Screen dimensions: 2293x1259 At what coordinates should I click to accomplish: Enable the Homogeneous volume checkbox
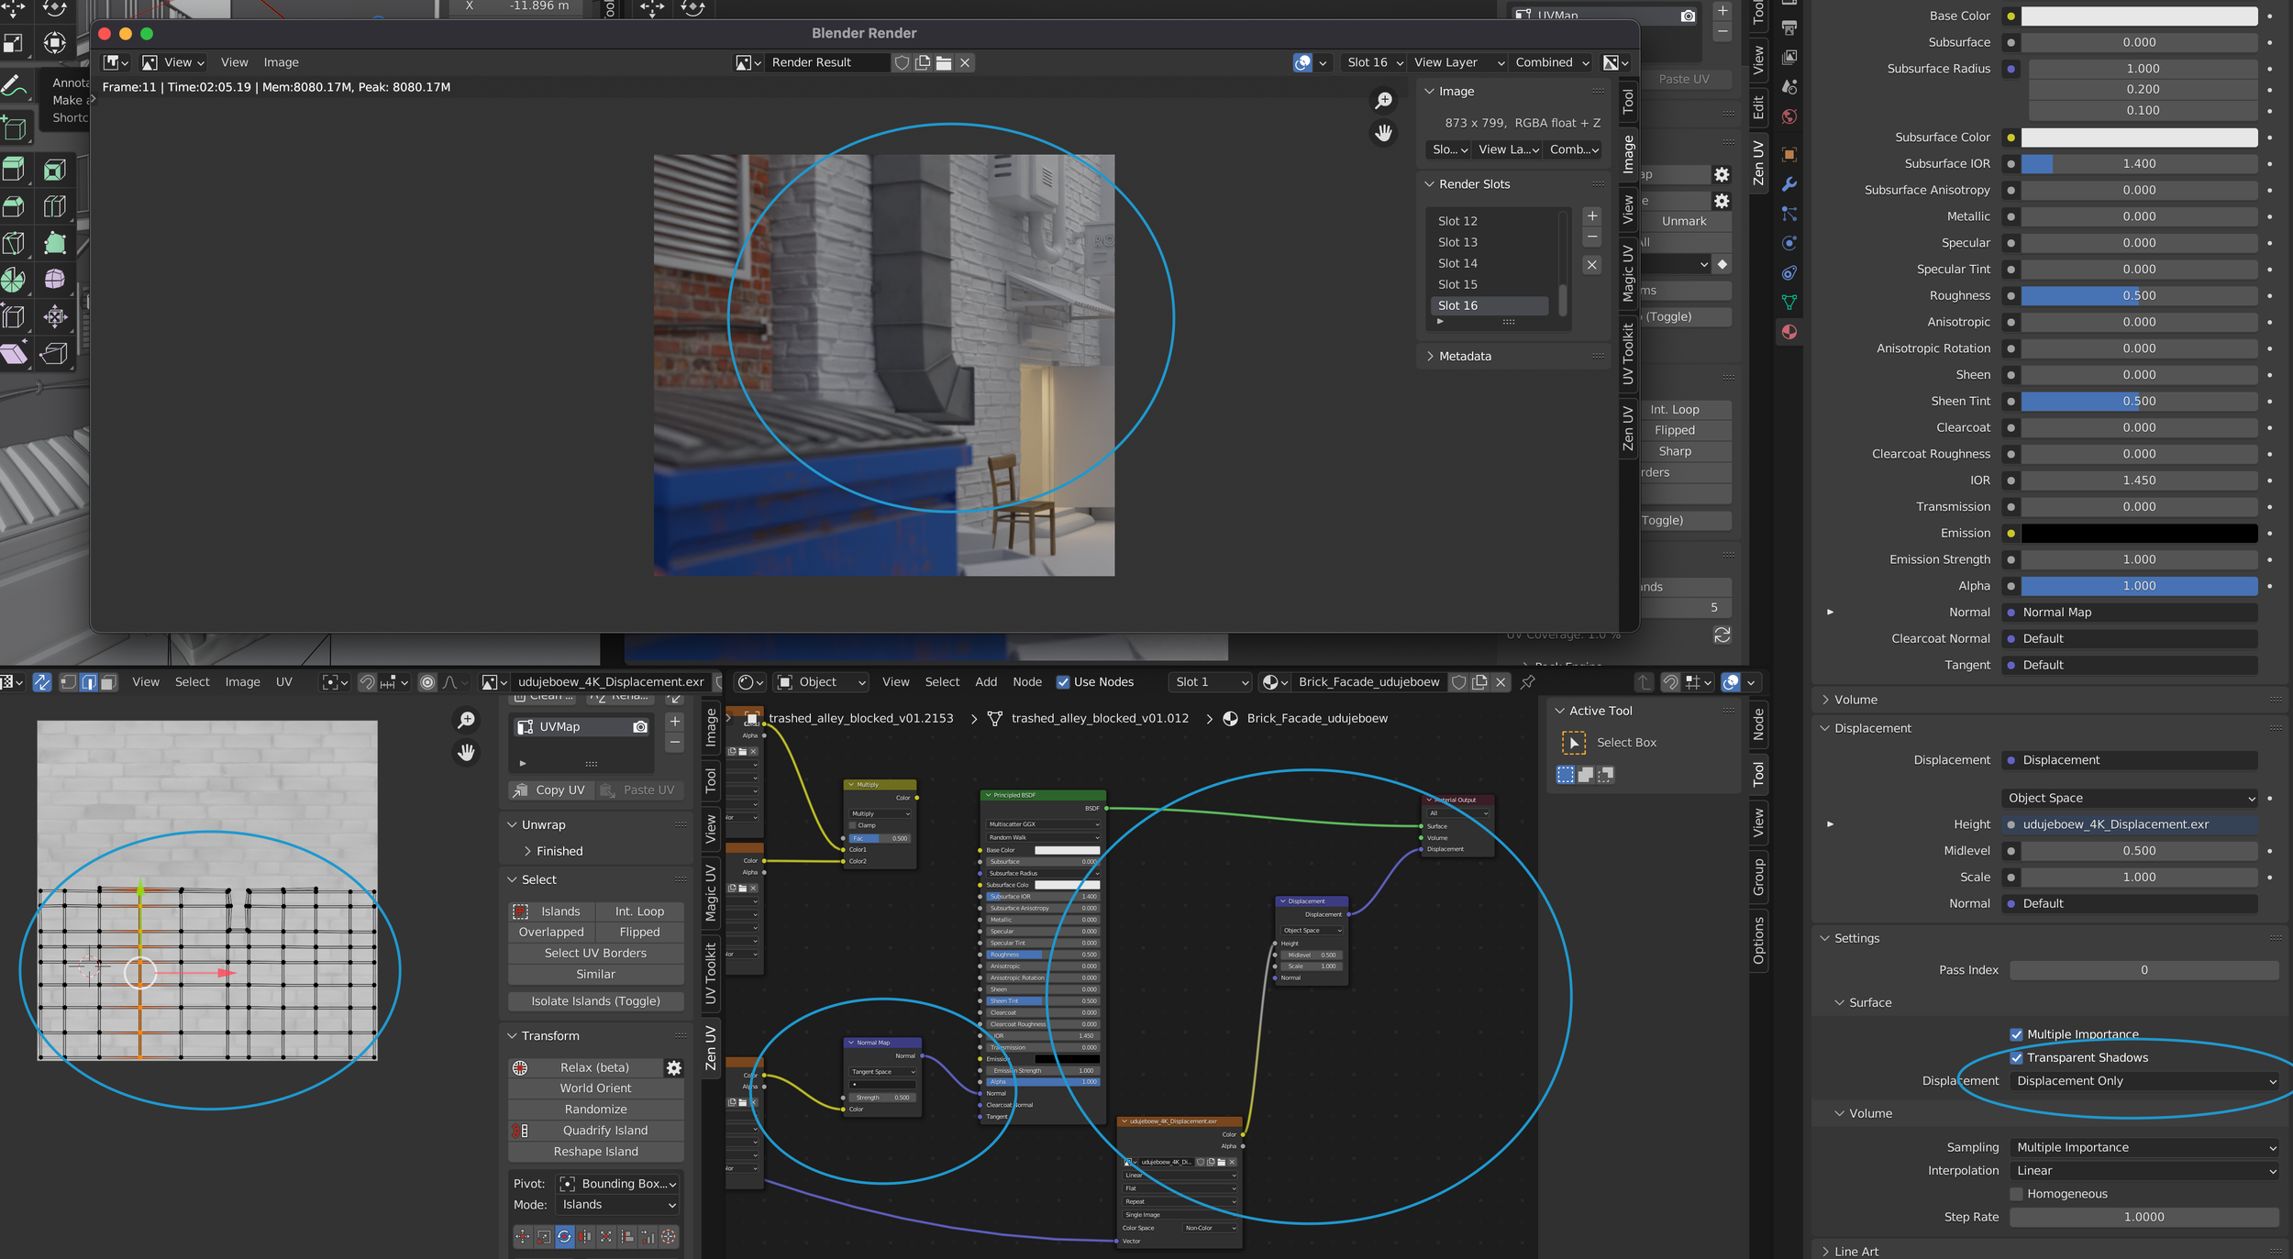tap(2016, 1194)
